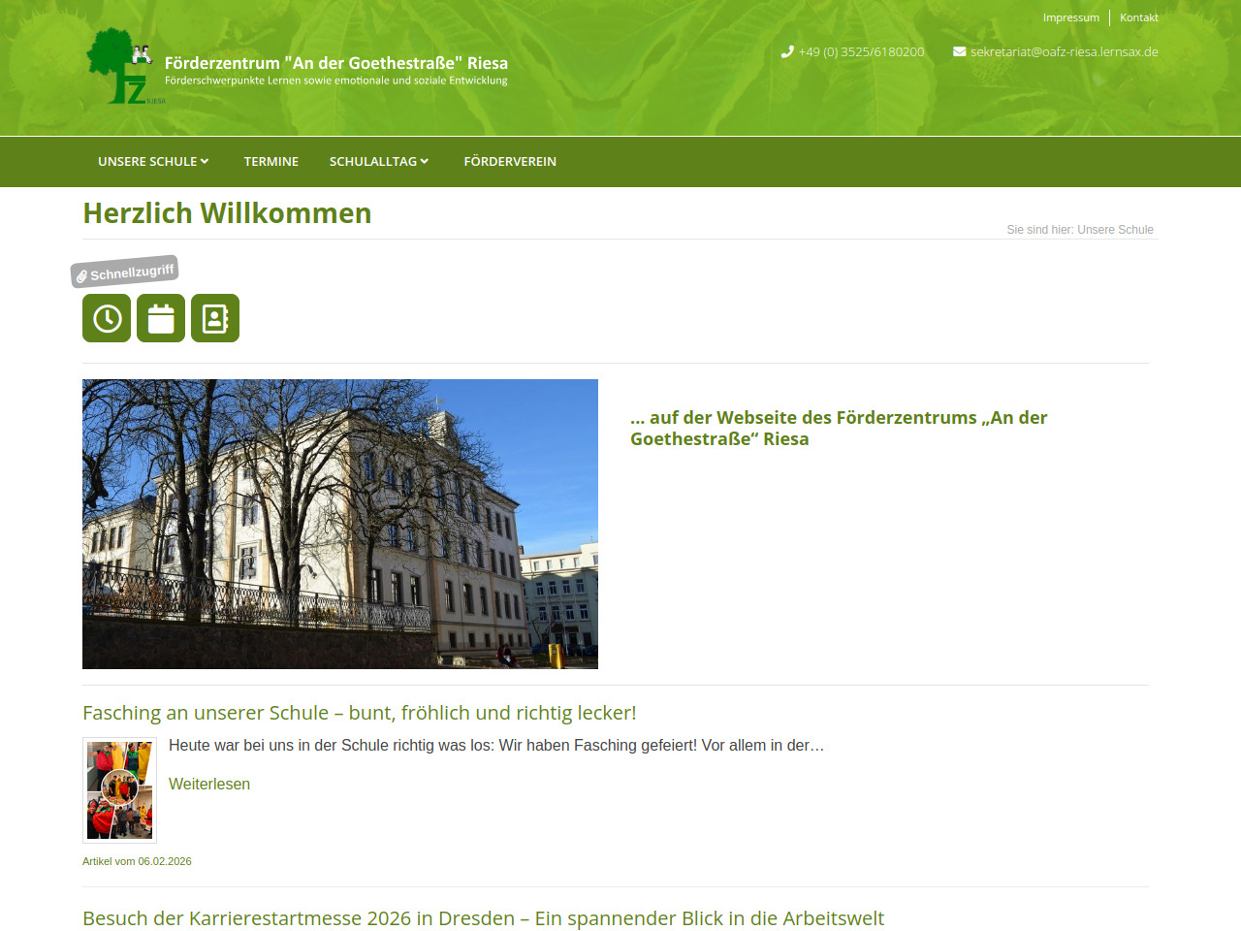This screenshot has width=1241, height=931.
Task: Expand the Schulalltag dropdown menu
Action: (x=378, y=162)
